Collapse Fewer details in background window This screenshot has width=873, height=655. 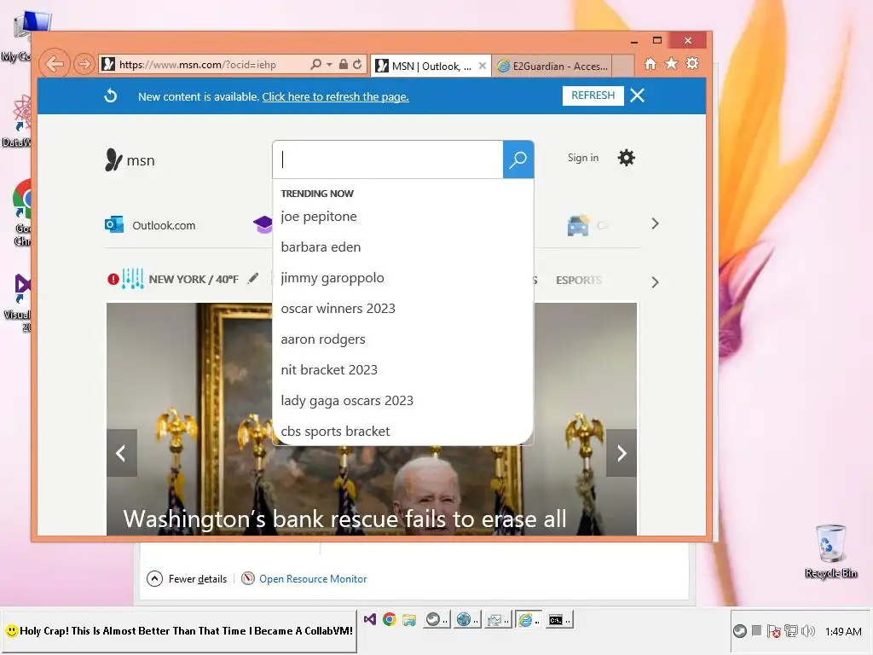187,579
